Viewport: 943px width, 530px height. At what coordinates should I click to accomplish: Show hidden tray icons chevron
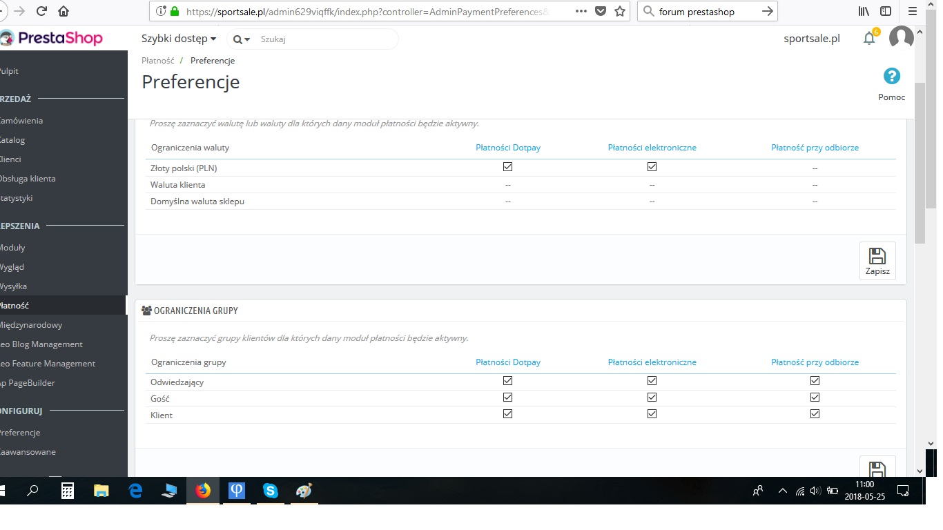point(782,491)
